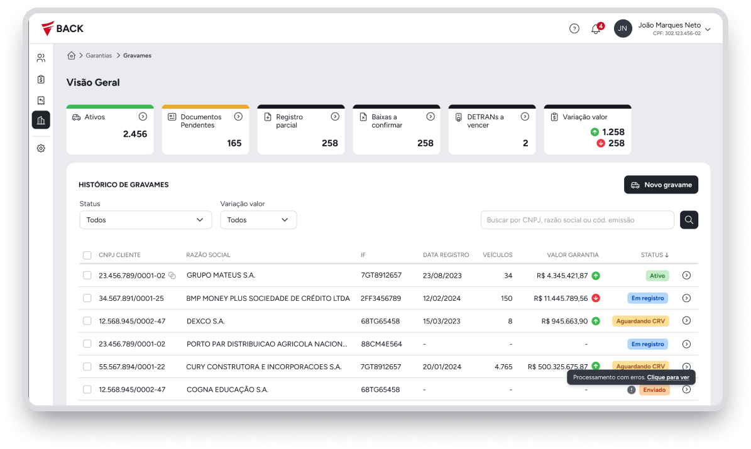Image resolution: width=751 pixels, height=449 pixels.
Task: Expand João Marques Neto account menu
Action: coord(708,29)
